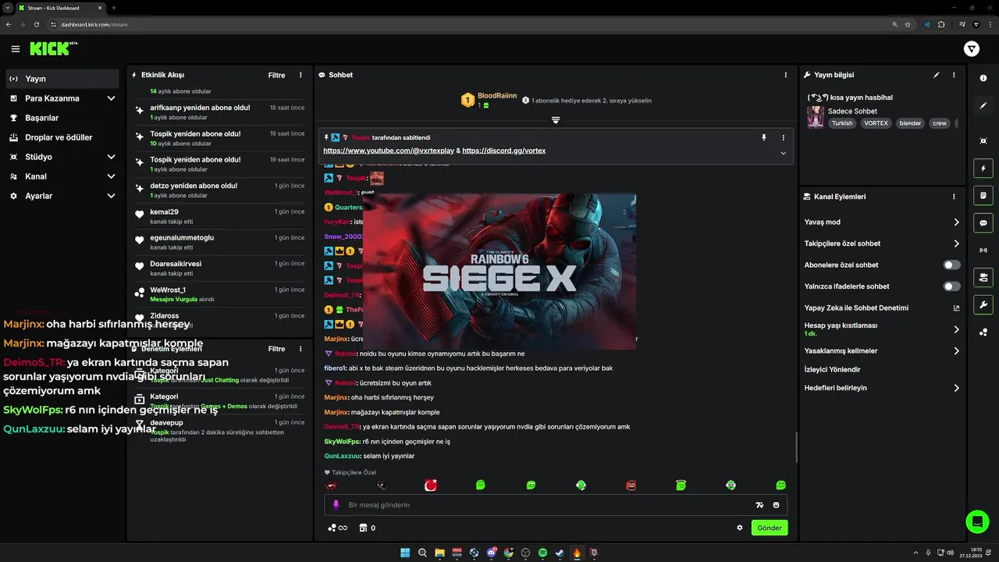
Task: Open Hesap yaşı kısıtlaması options arrow
Action: click(x=956, y=329)
